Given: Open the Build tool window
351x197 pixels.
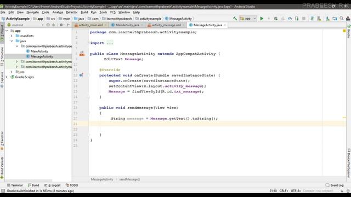Looking at the screenshot, I should 33,185.
